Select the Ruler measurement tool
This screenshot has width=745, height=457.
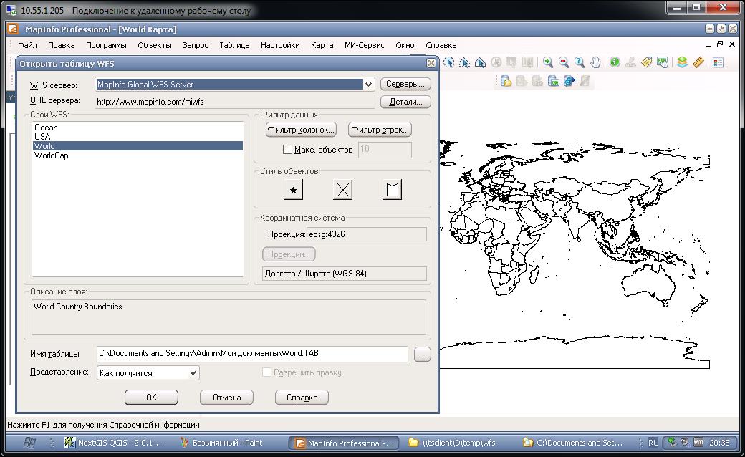(x=698, y=62)
